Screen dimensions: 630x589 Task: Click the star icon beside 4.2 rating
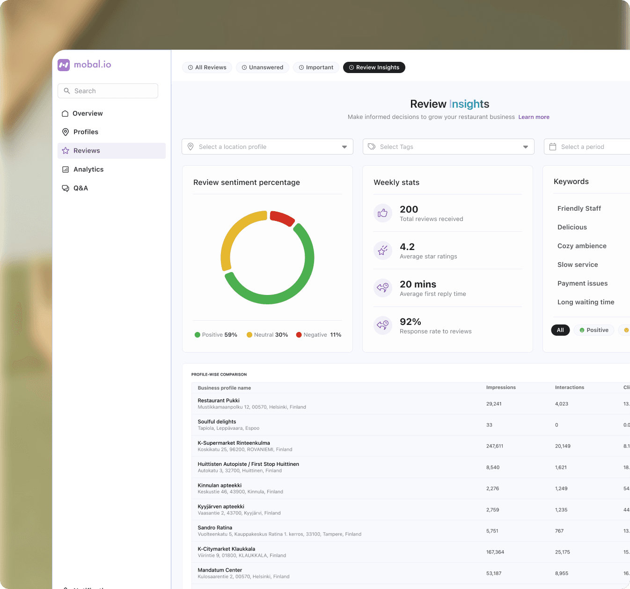click(x=383, y=250)
